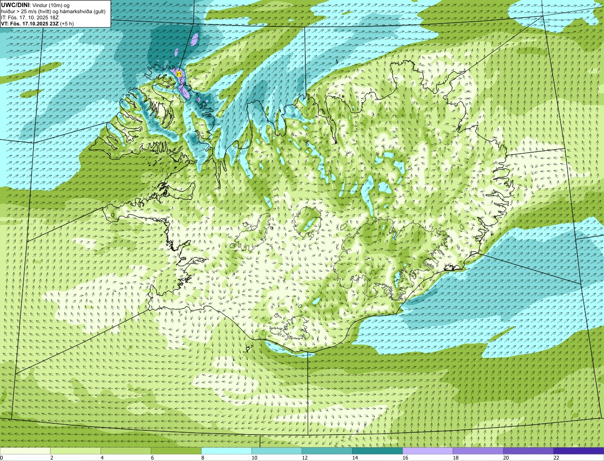The width and height of the screenshot is (604, 461).
Task: Click the "14" label on the wind scale
Action: point(355,458)
